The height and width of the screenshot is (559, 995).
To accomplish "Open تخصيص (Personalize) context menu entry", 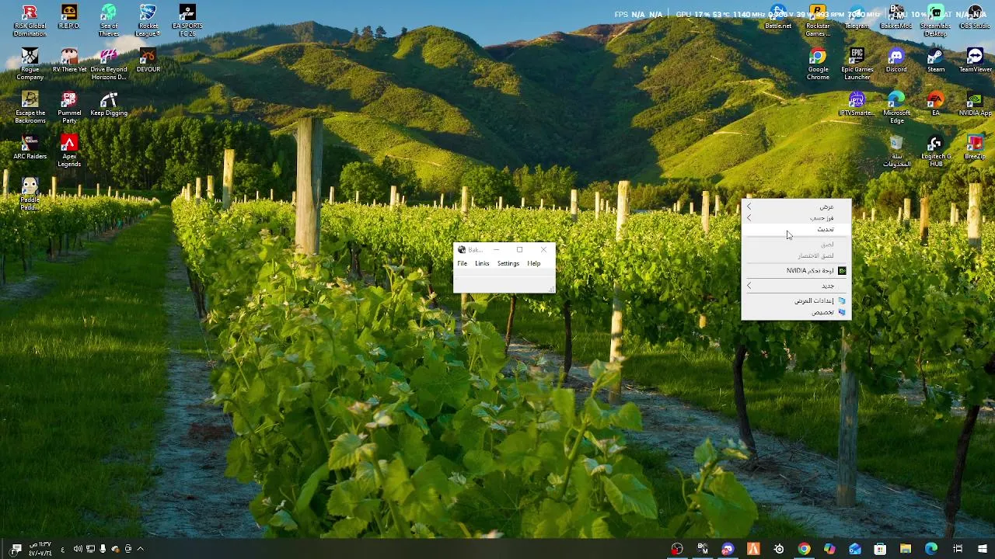I will (796, 312).
